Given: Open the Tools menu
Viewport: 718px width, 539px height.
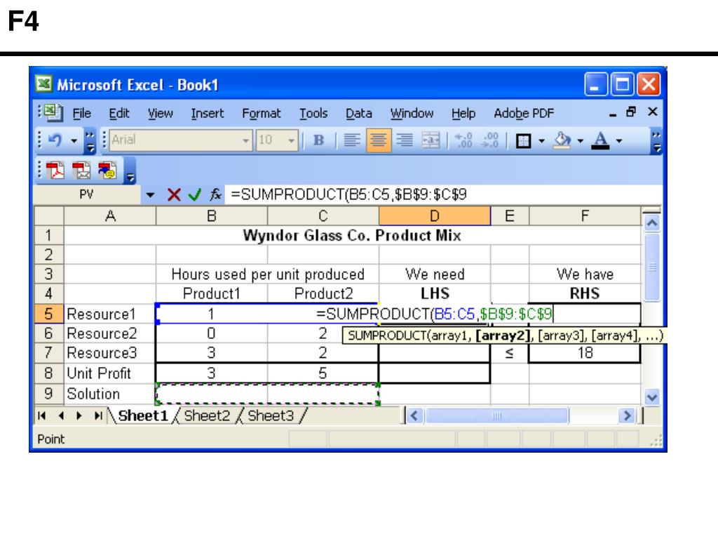Looking at the screenshot, I should click(x=313, y=113).
